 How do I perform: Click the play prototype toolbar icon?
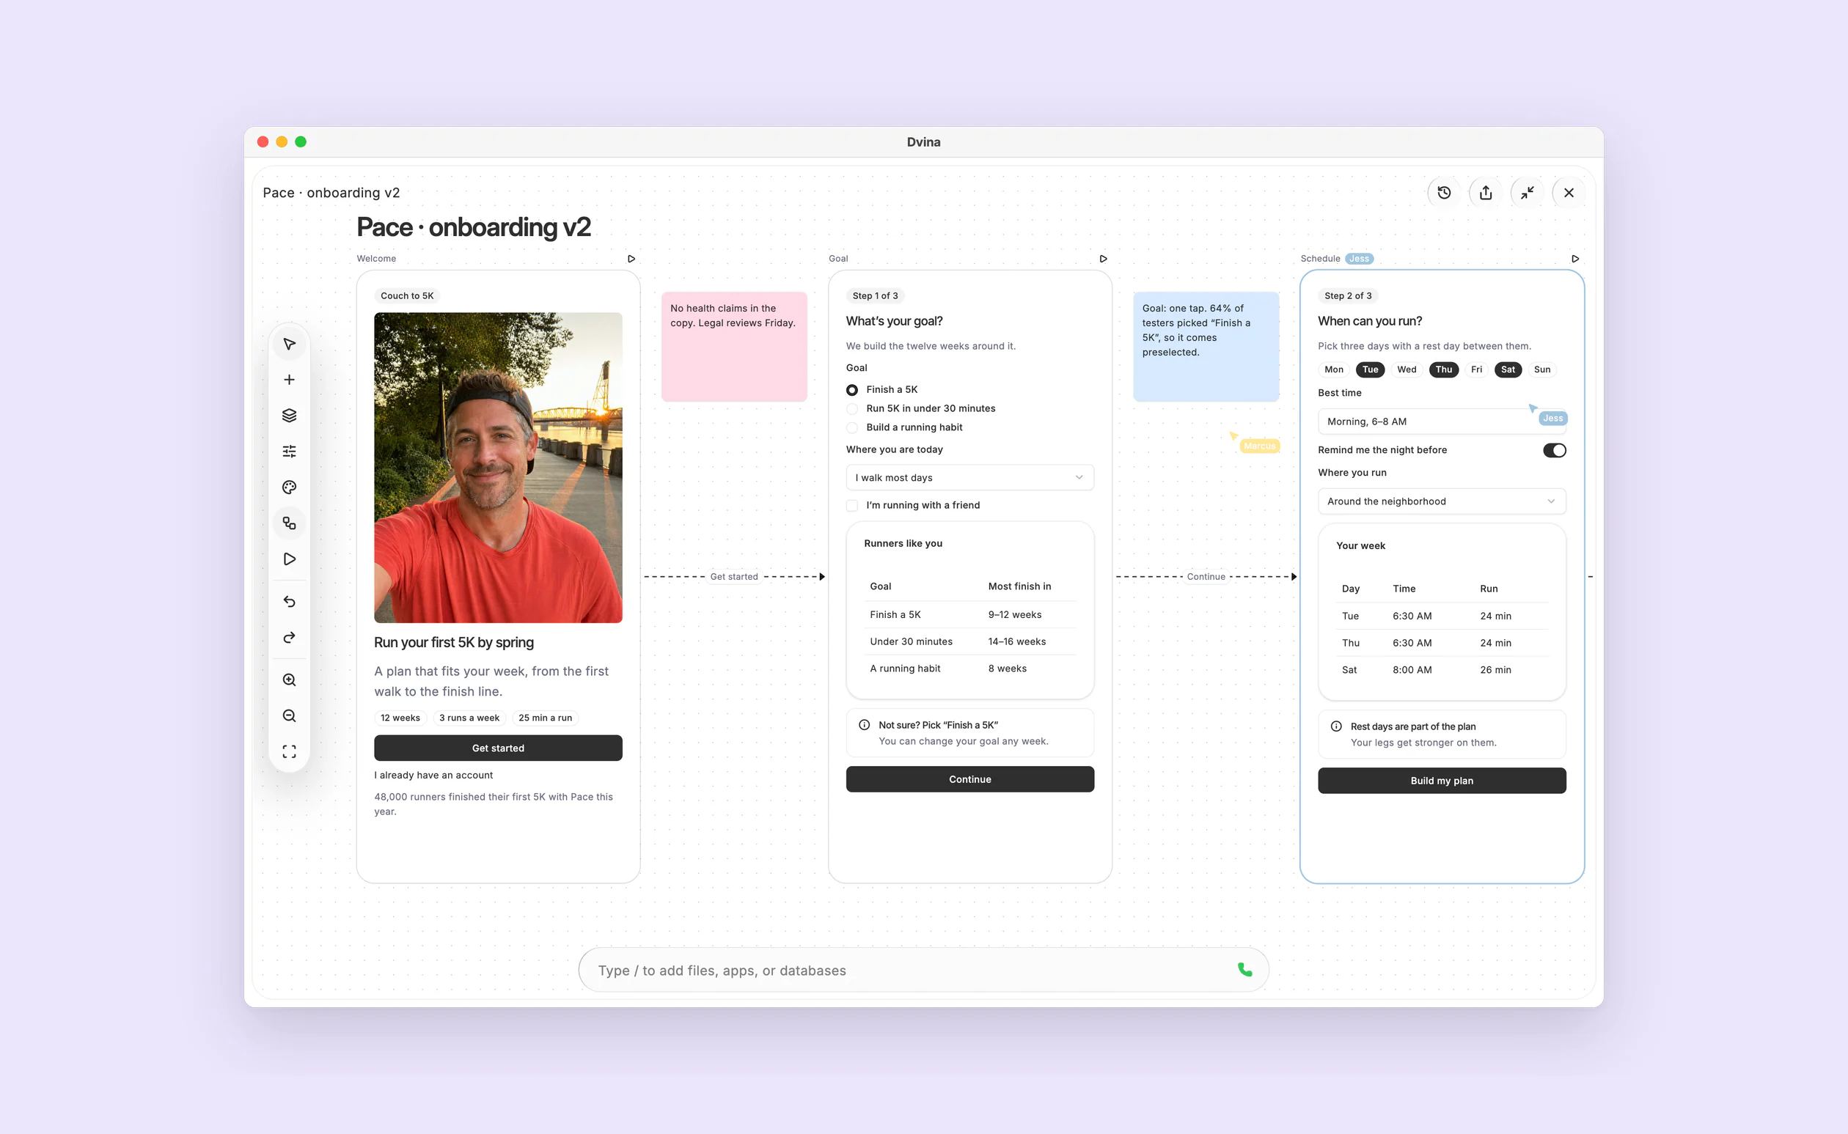click(x=289, y=559)
